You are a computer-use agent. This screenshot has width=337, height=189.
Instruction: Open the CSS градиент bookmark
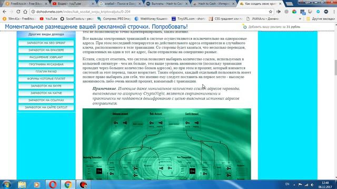(x=226, y=19)
